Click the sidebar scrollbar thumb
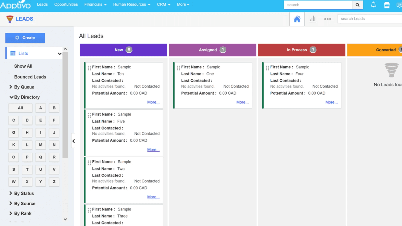Image resolution: width=402 pixels, height=226 pixels. pos(65,105)
